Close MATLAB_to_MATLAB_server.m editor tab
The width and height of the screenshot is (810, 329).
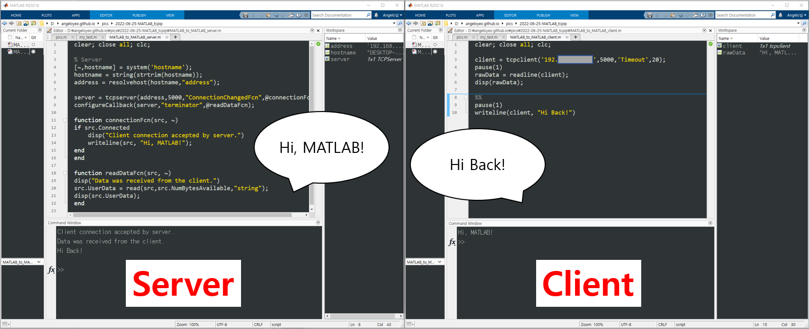pos(166,37)
